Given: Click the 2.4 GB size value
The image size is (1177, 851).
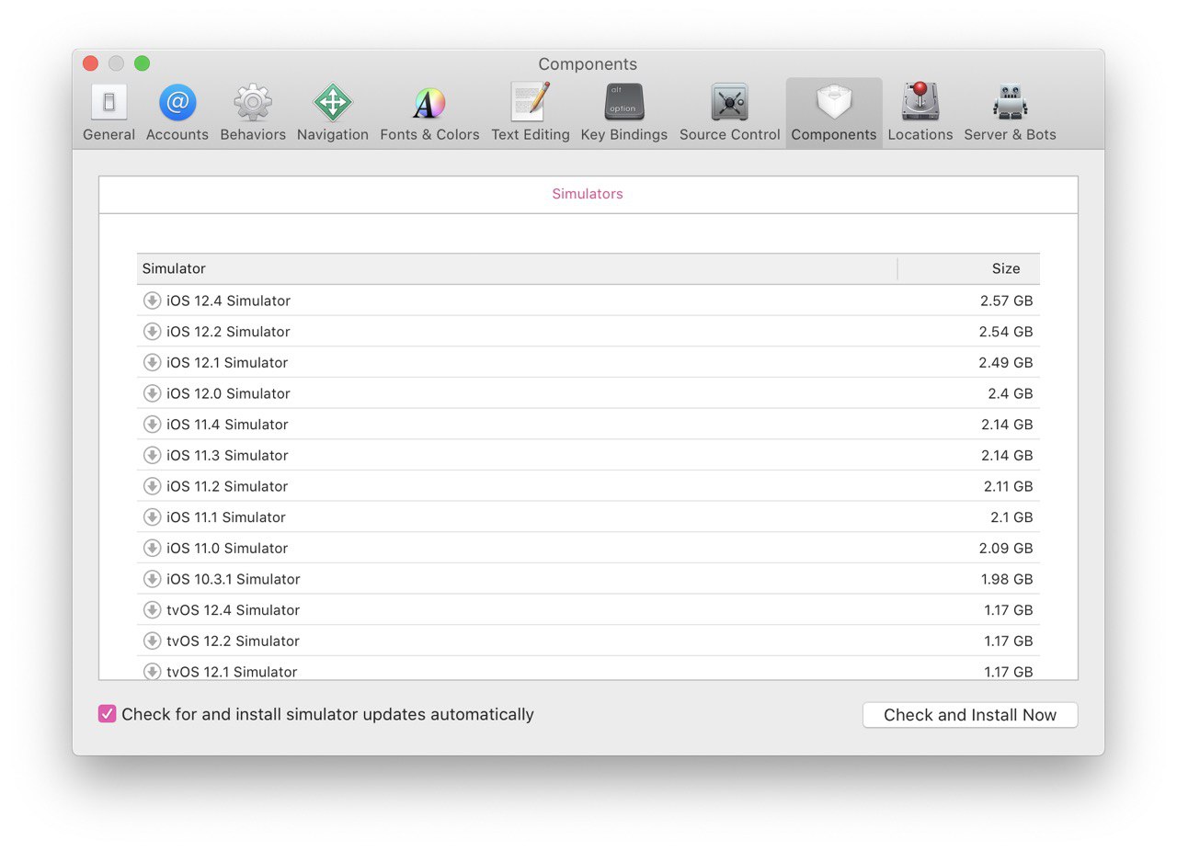Looking at the screenshot, I should coord(1011,393).
